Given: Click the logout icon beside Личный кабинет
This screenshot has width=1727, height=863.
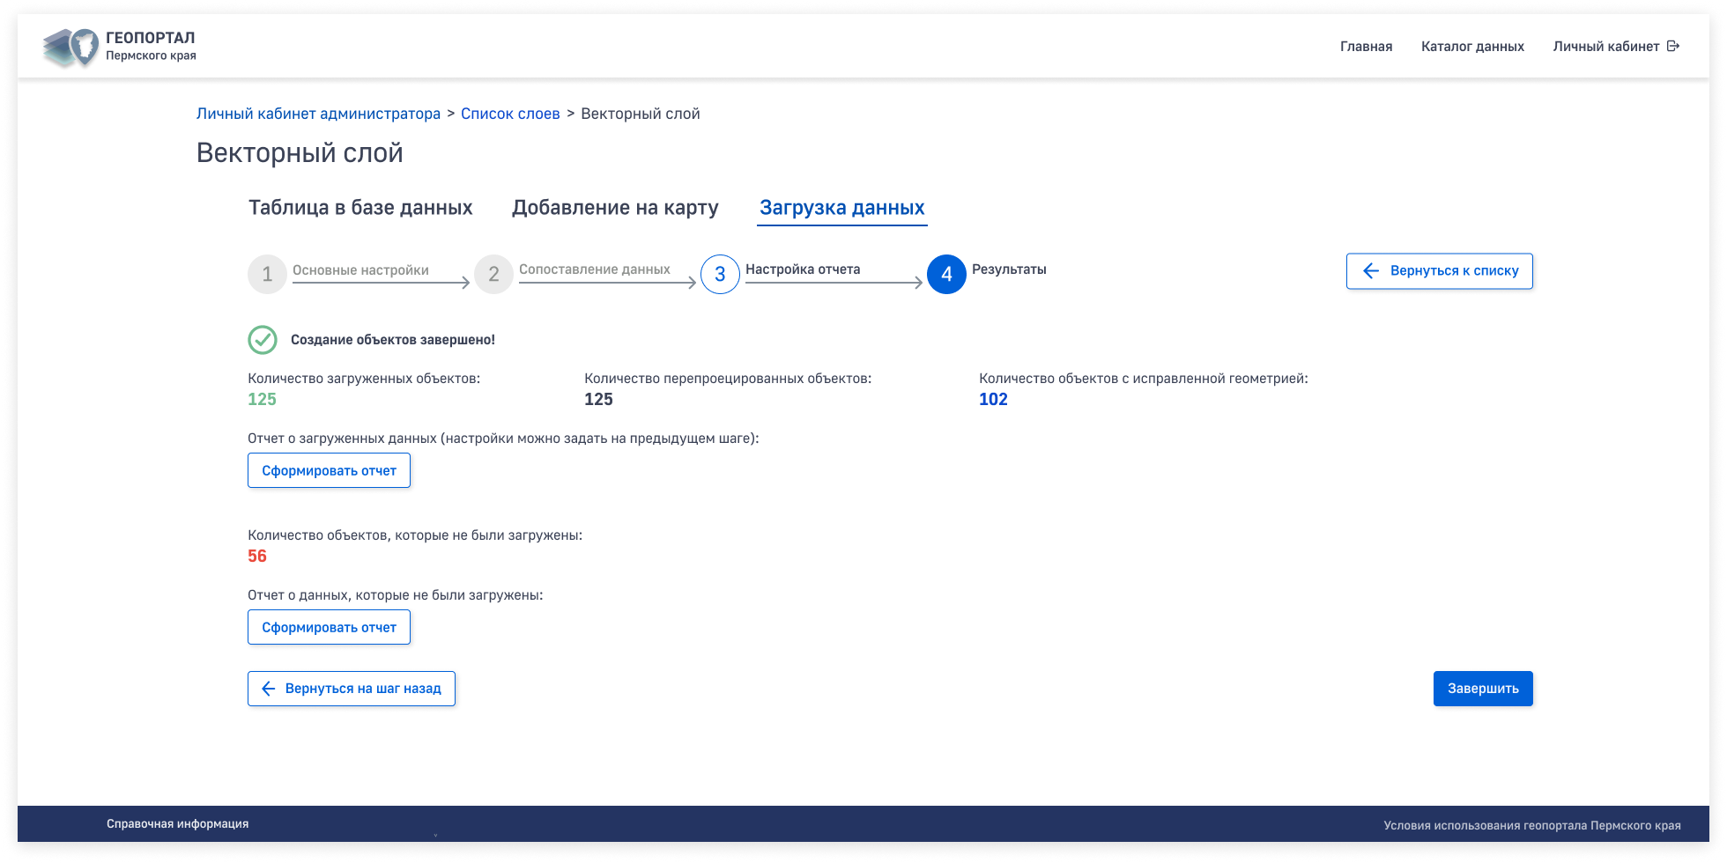Looking at the screenshot, I should coord(1673,47).
